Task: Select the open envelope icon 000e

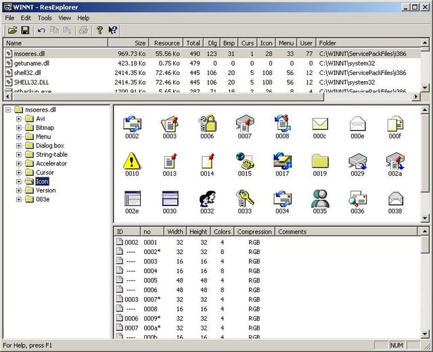Action: click(357, 127)
